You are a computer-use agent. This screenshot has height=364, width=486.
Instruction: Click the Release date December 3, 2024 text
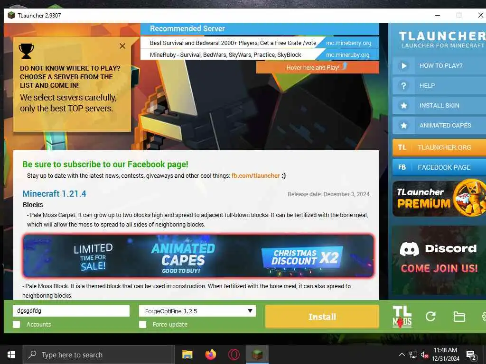click(x=329, y=194)
